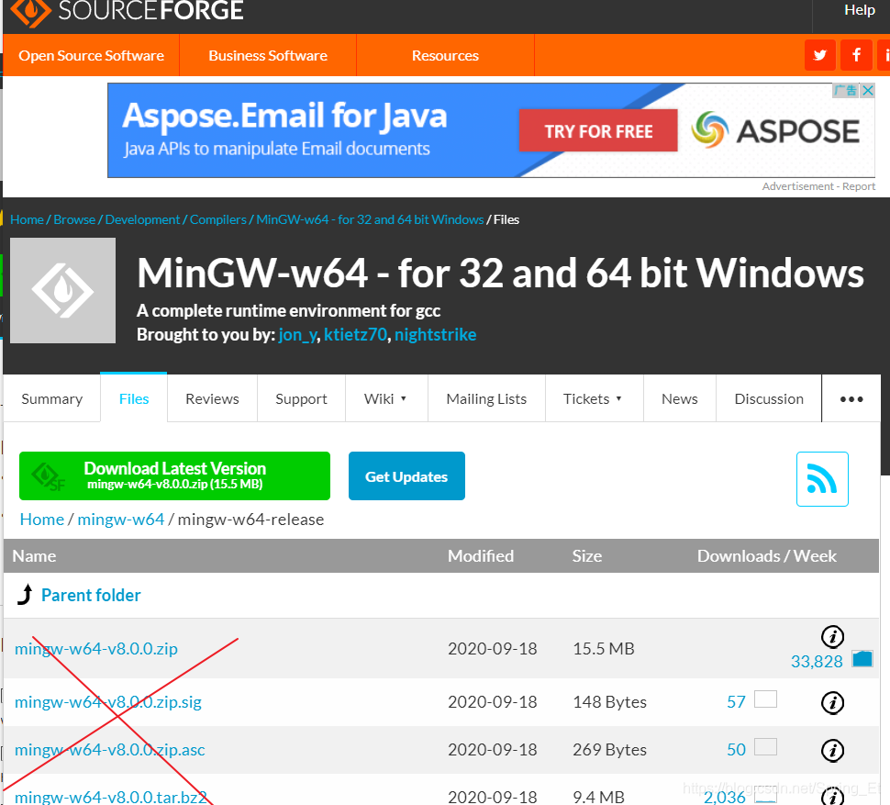This screenshot has height=805, width=890.
Task: Click the Aspose.Email for Java ad banner
Action: (491, 130)
